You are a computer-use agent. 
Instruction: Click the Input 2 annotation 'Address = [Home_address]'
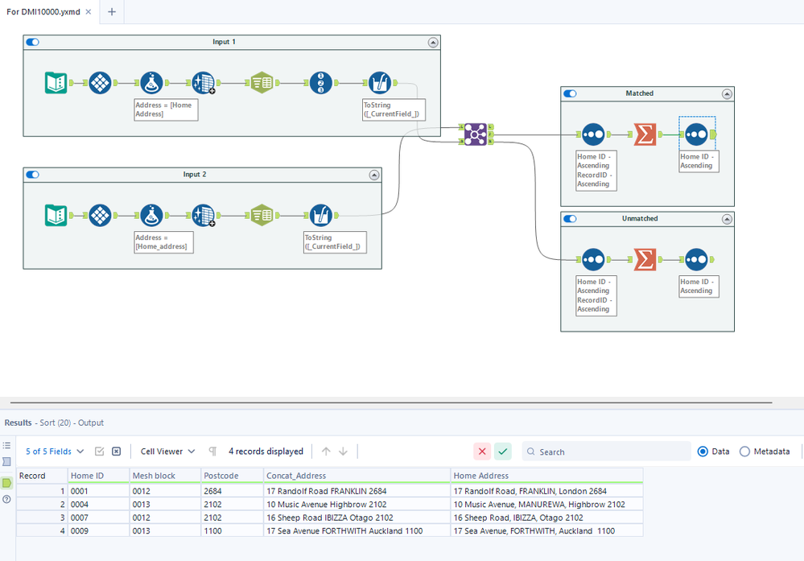click(x=163, y=242)
